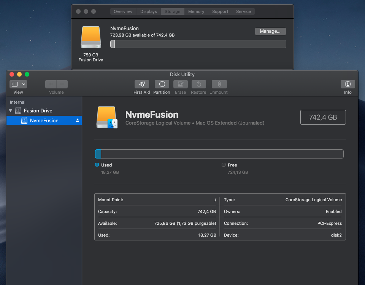Select NvmeFusion volume in sidebar

coord(44,120)
